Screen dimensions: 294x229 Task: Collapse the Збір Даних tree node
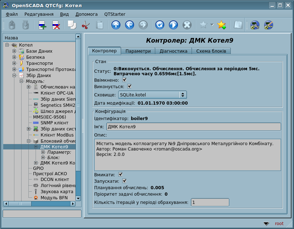14,76
